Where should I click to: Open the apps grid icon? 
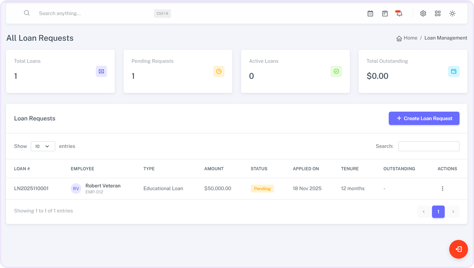[437, 13]
